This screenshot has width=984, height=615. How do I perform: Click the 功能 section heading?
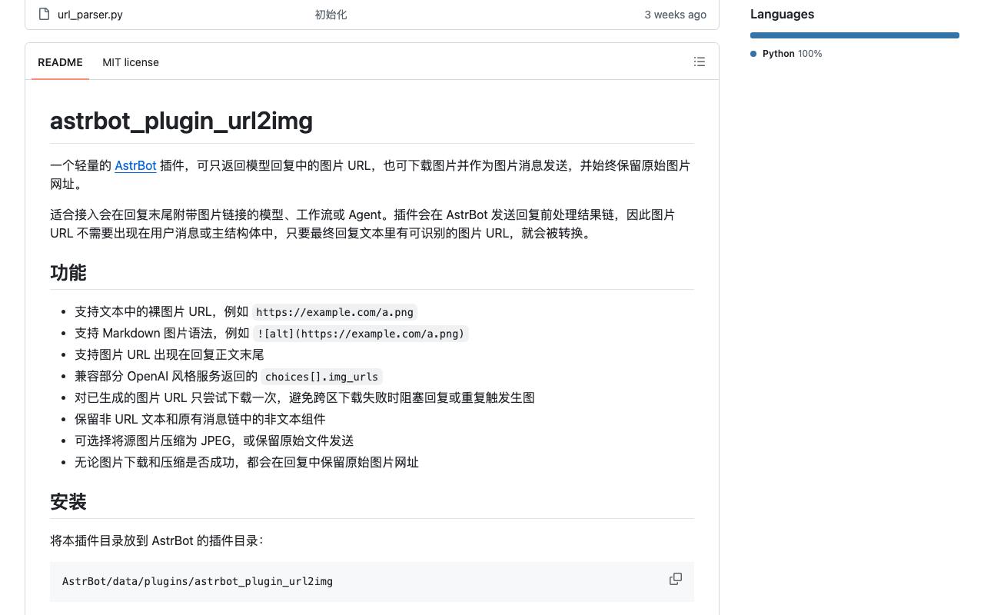pyautogui.click(x=68, y=272)
